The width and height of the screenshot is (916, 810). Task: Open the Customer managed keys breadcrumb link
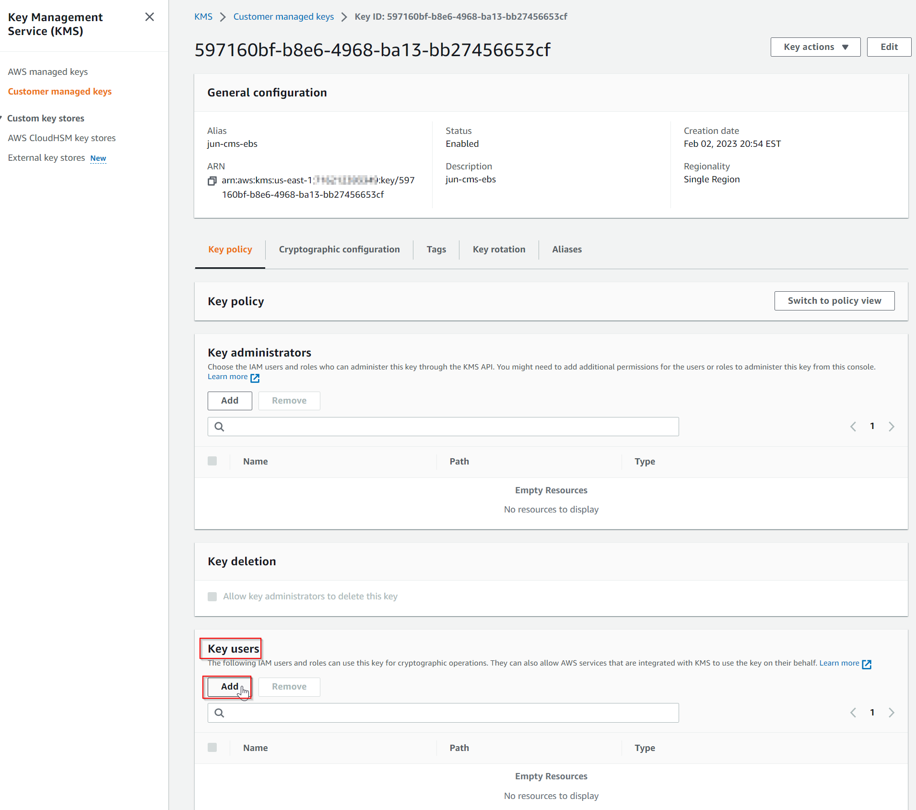click(283, 16)
